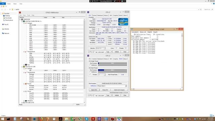Image resolution: width=215 pixels, height=121 pixels.
Task: Click the HWMonitor vertical scrollbar
Action: (x=84, y=61)
